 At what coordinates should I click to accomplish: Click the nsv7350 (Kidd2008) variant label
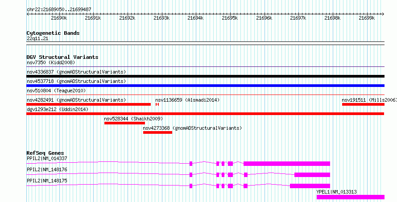tap(51, 62)
